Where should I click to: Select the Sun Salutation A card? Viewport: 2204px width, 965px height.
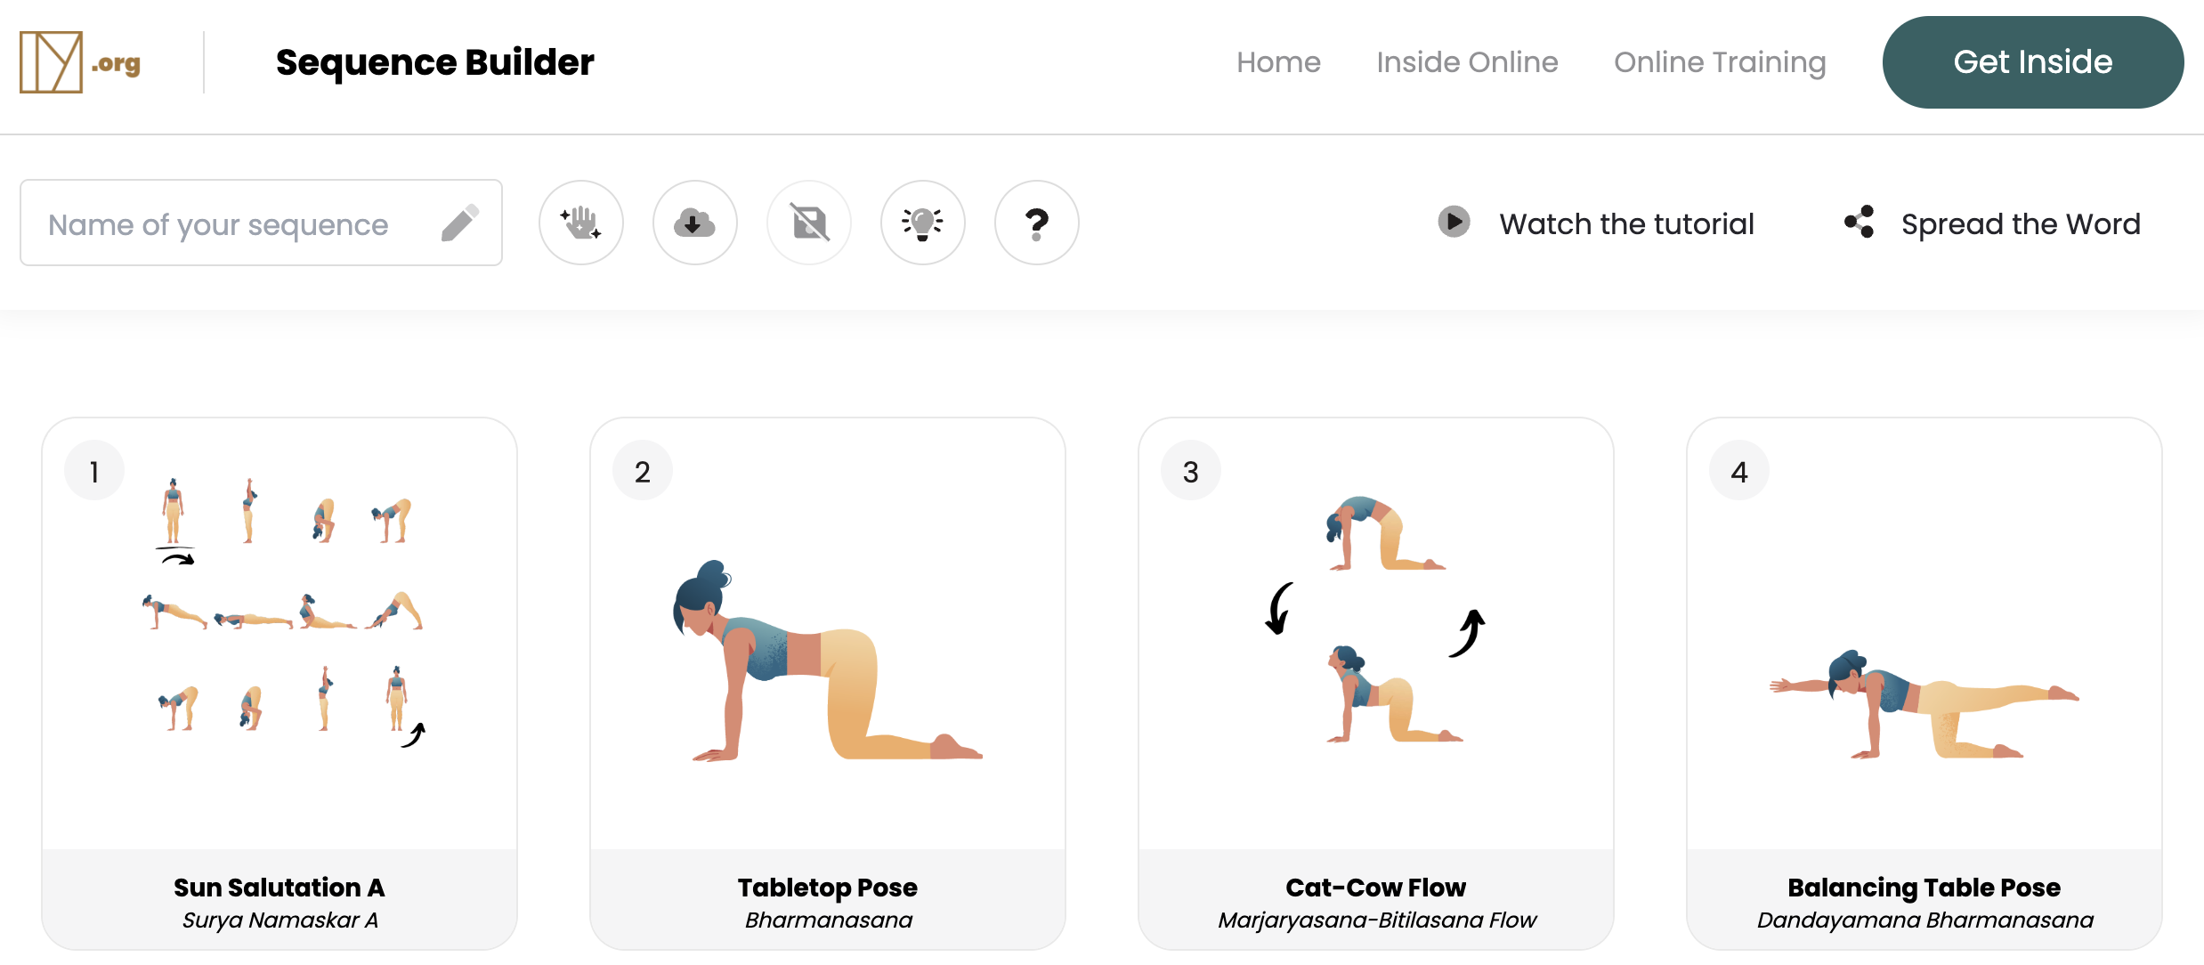[280, 684]
